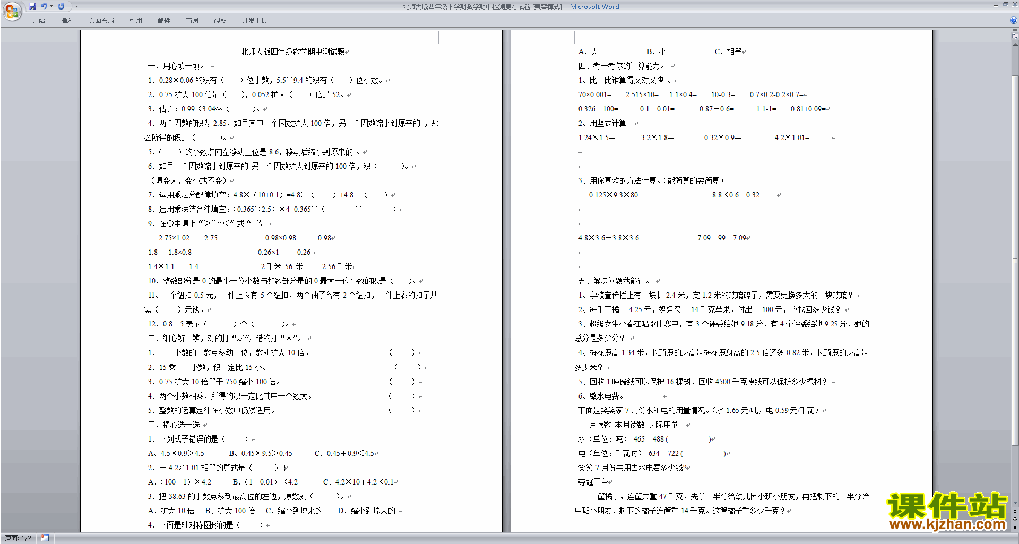Open Customize Quick Access Toolbar dropdown
Image resolution: width=1019 pixels, height=544 pixels.
76,6
